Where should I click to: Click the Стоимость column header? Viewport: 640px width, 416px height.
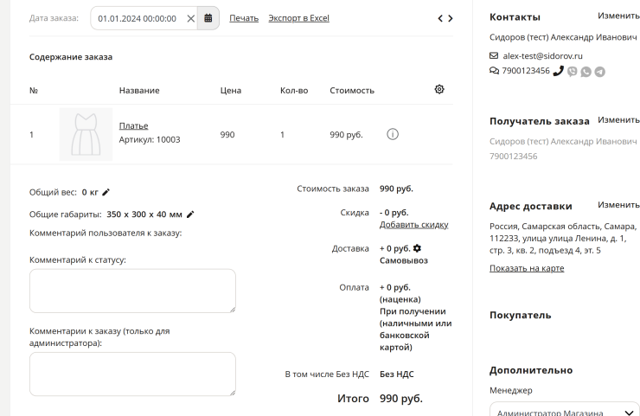tap(352, 91)
